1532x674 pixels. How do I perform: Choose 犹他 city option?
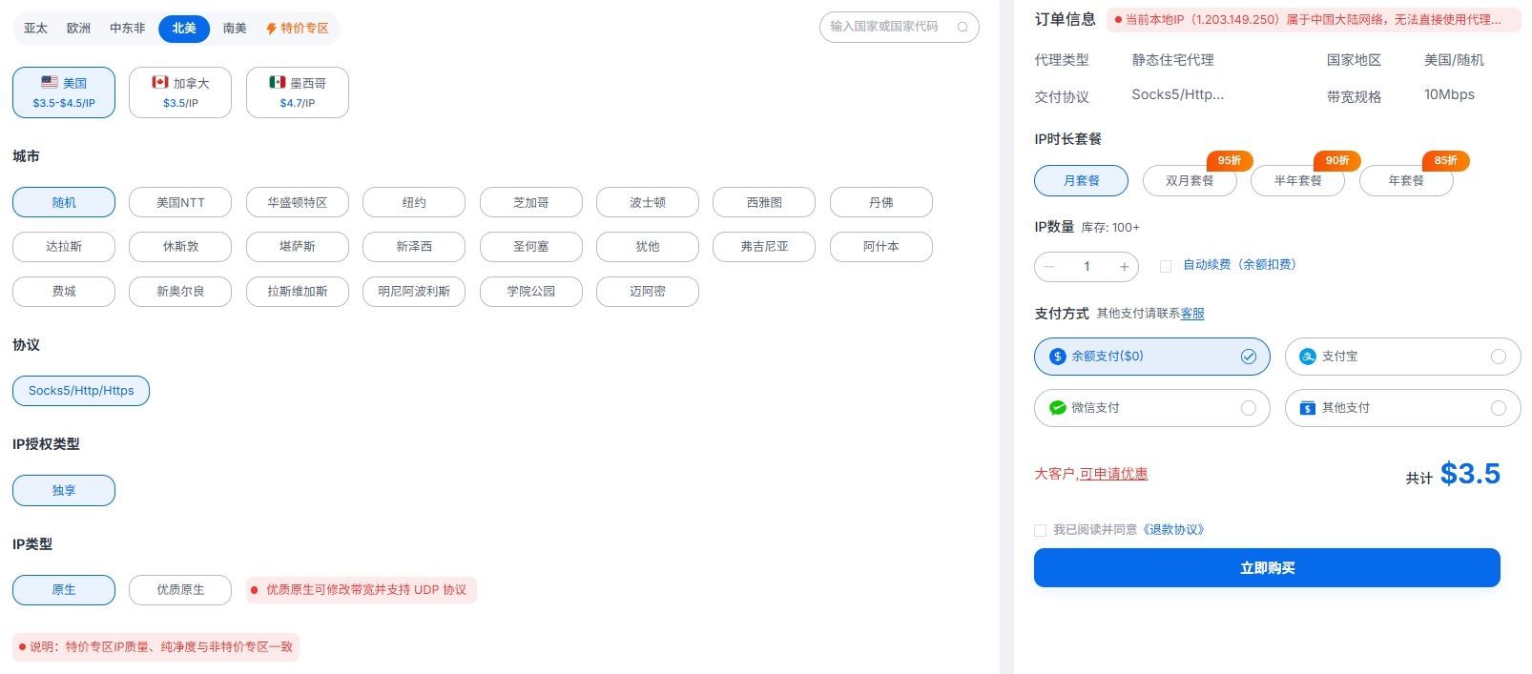pos(648,247)
